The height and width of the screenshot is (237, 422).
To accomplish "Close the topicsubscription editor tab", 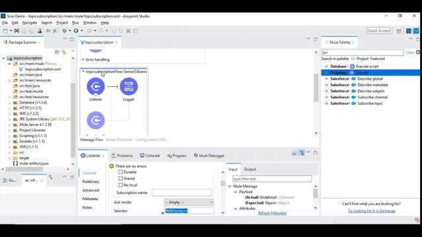I will (116, 42).
